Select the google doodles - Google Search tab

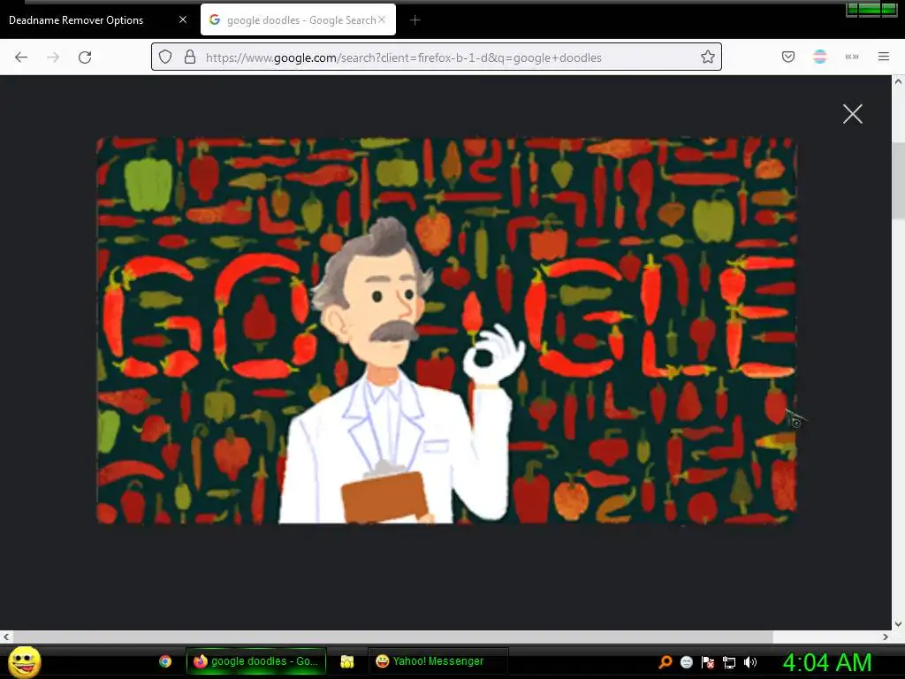[x=298, y=20]
